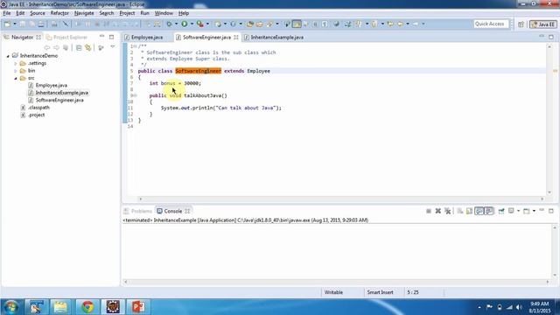560x315 pixels.
Task: Click the Navigator Forward arrow icon
Action: click(56, 47)
